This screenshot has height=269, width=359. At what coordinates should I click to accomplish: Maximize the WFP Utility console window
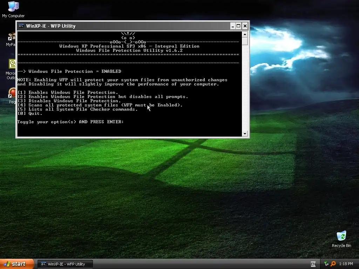coord(238,26)
